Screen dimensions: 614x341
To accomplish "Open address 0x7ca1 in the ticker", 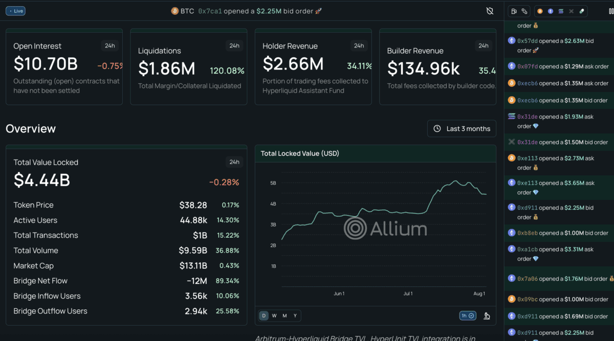I will [210, 11].
